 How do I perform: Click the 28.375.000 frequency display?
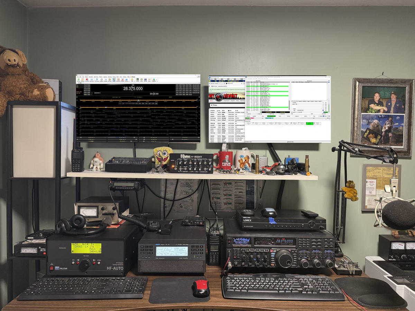point(133,88)
